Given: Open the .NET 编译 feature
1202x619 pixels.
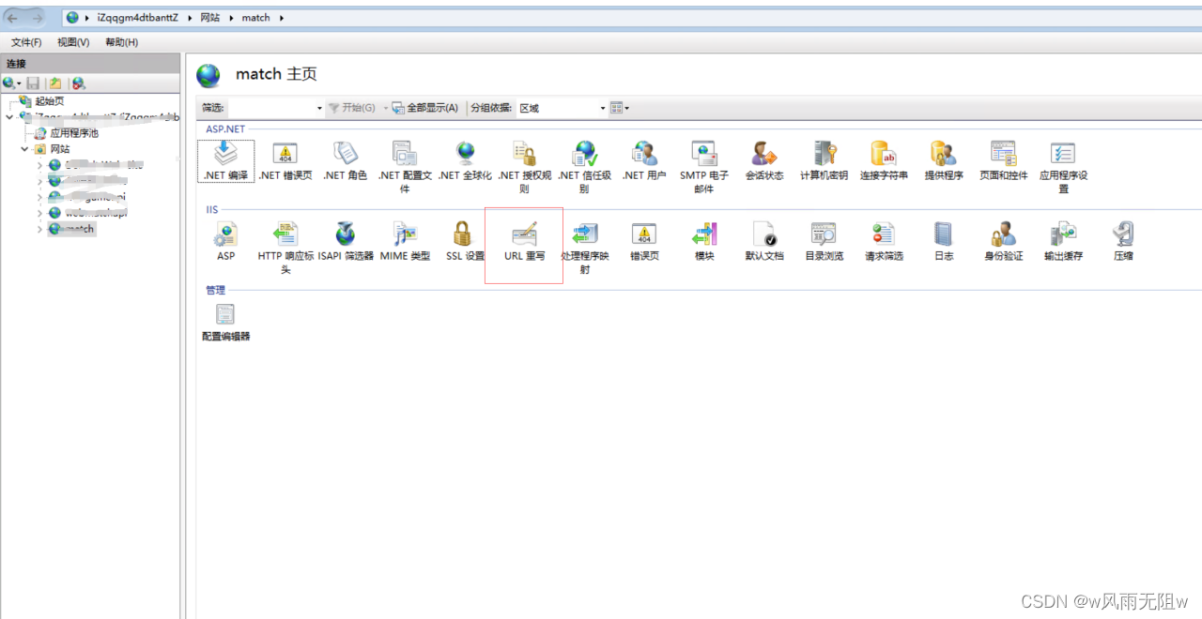Looking at the screenshot, I should (225, 160).
